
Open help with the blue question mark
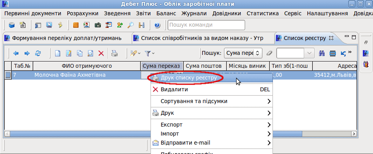(157, 25)
